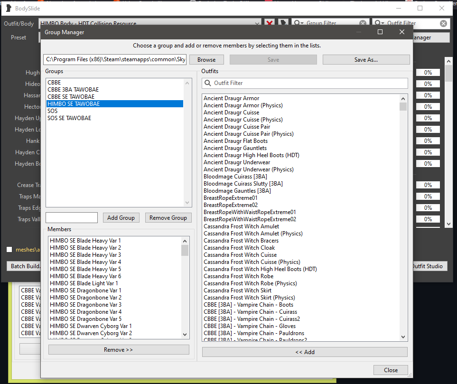The image size is (457, 384).
Task: Close the Group Manager with the X
Action: coord(402,32)
